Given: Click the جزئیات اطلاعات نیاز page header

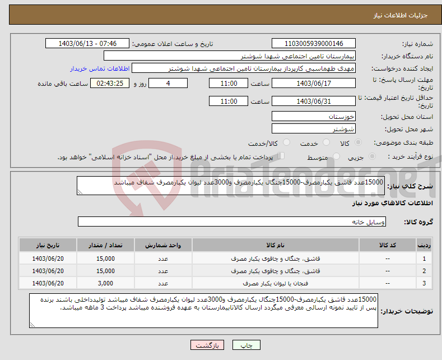Looking at the screenshot, I should tap(401, 15).
